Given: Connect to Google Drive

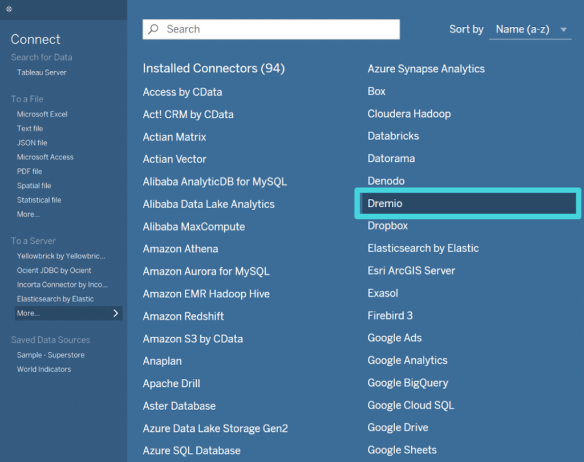Looking at the screenshot, I should tap(398, 427).
